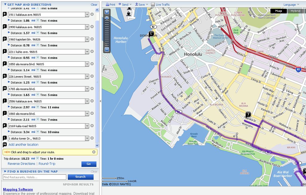Click the J pin on the map
The image size is (306, 195).
pyautogui.click(x=248, y=115)
